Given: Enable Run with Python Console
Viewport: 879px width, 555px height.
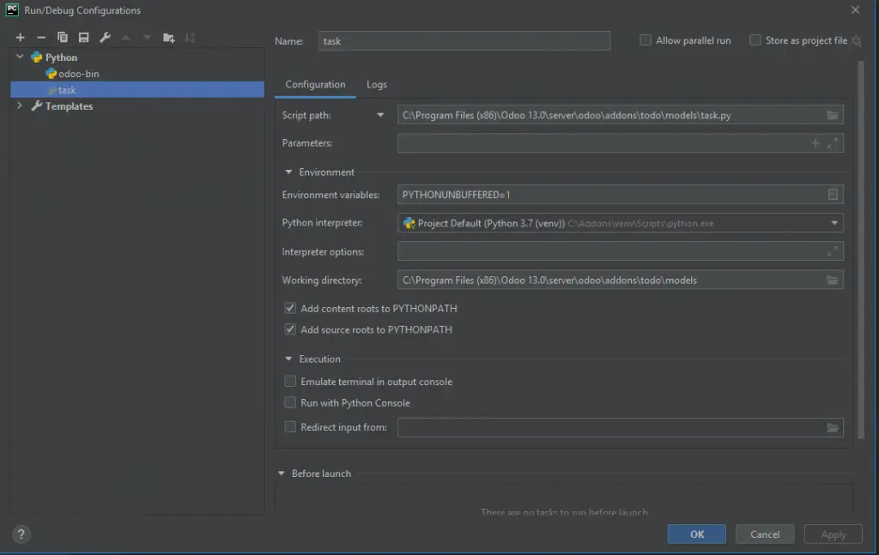Looking at the screenshot, I should coord(290,402).
